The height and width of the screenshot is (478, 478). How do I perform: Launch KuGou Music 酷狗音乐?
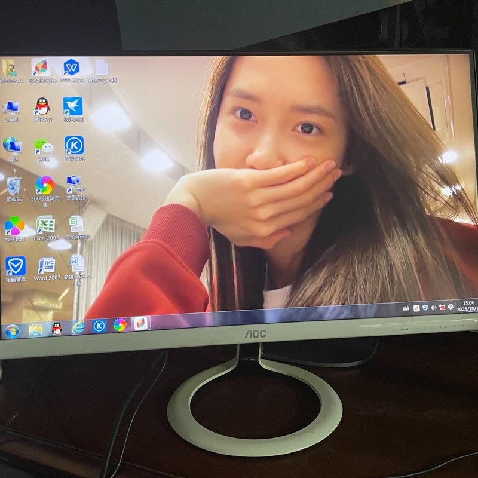[x=74, y=145]
